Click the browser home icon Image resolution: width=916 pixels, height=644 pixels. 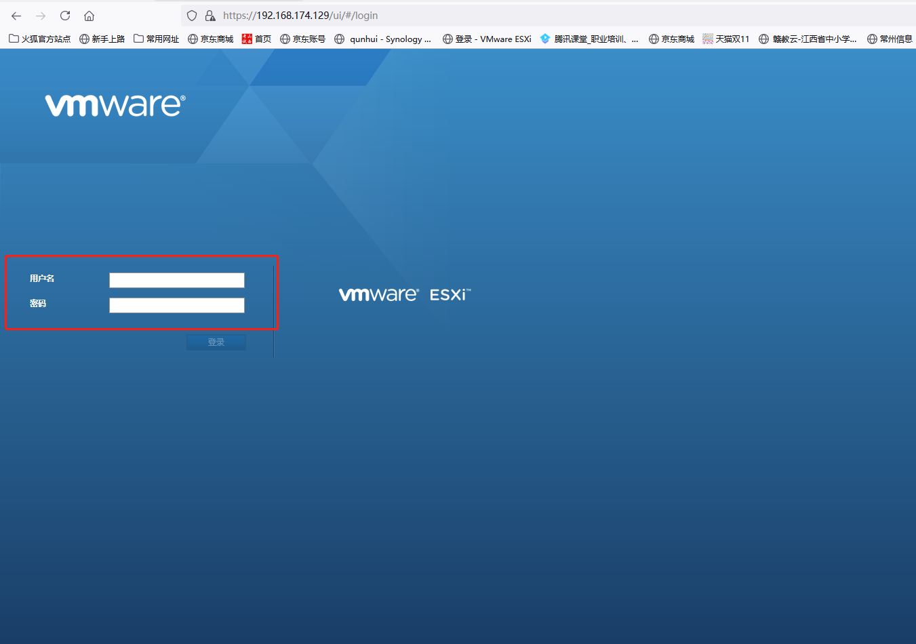[x=89, y=15]
